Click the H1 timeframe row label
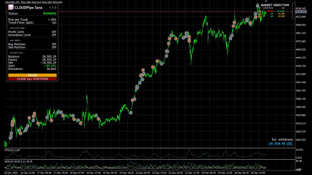The image size is (312, 175). pos(259,14)
